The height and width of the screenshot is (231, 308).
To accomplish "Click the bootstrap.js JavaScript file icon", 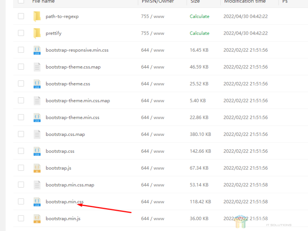I will point(37,168).
